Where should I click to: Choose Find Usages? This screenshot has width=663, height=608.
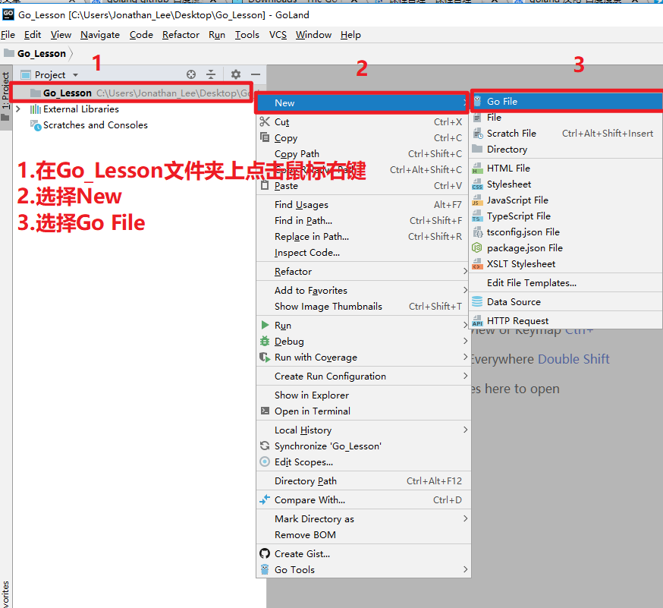(363, 205)
